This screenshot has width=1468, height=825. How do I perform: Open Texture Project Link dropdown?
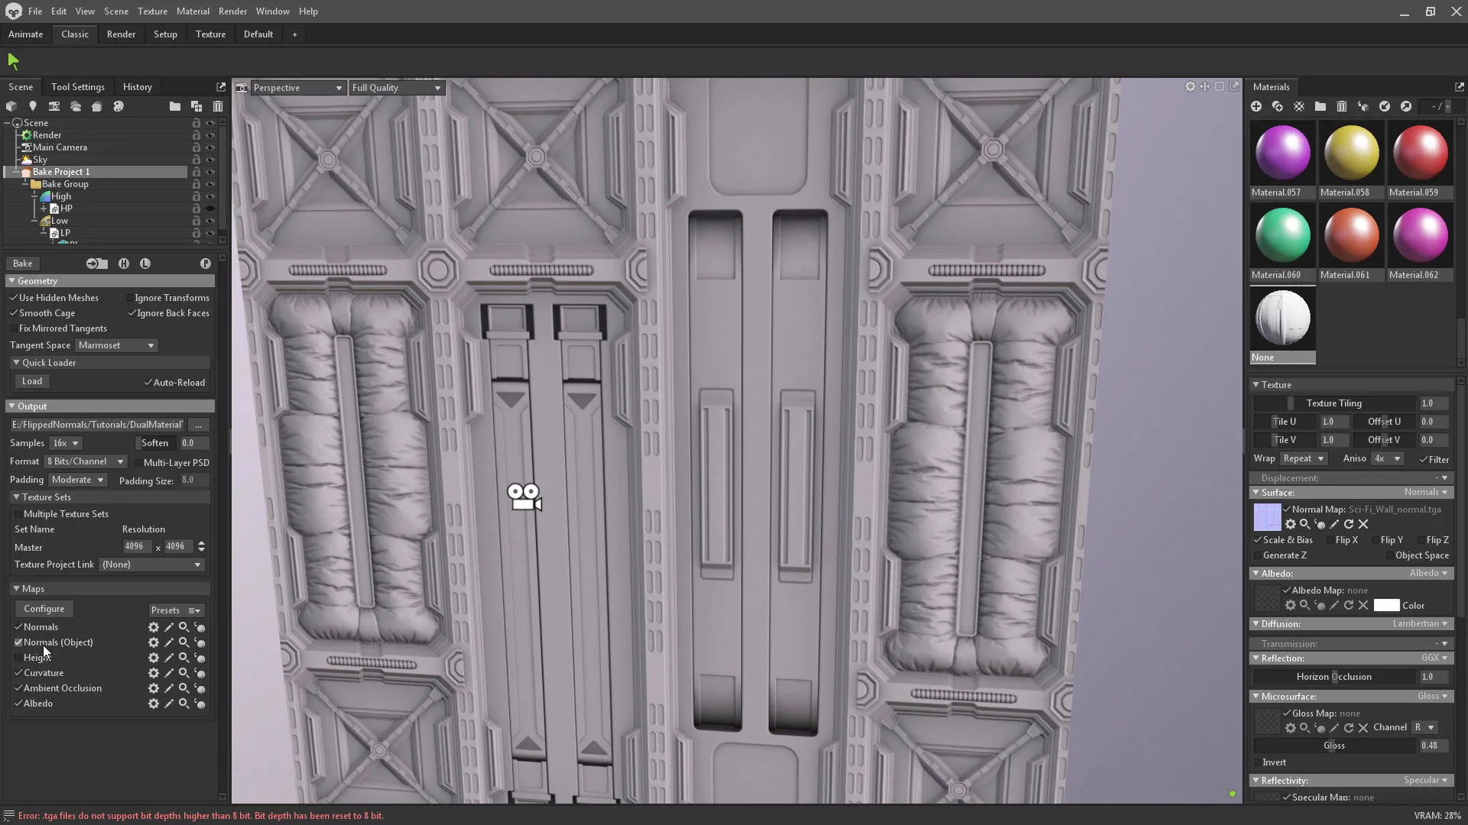click(x=152, y=565)
